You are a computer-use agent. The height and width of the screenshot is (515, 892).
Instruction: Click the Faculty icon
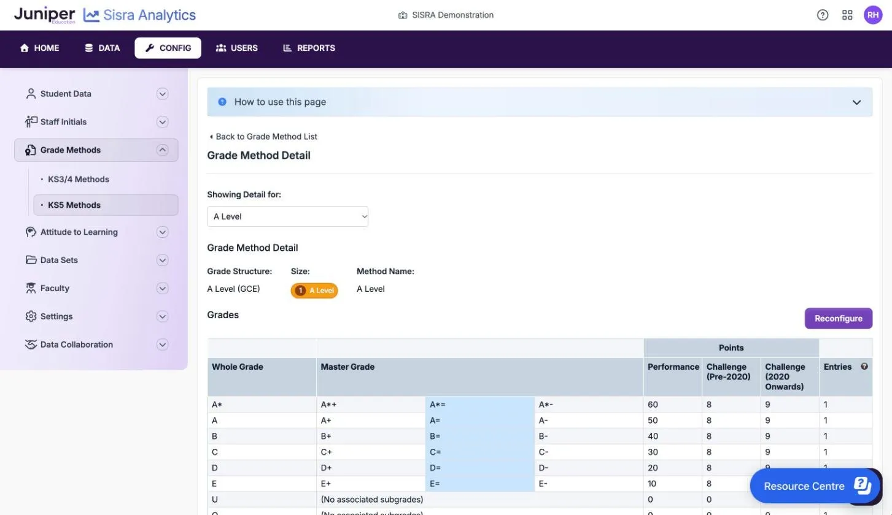tap(31, 288)
